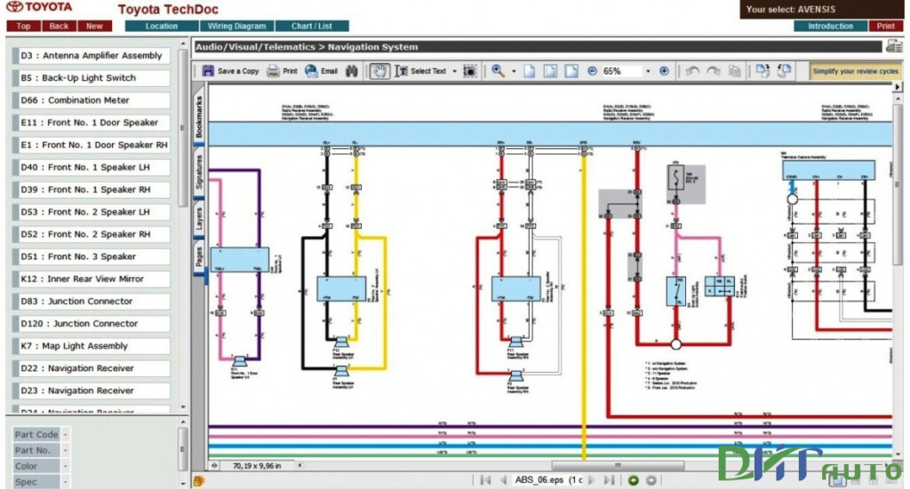Screen dimensions: 910x489
Task: Click the ABS_06.eps page number field
Action: (547, 480)
